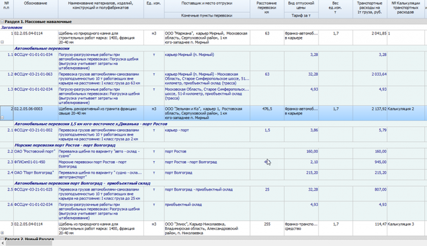Select 'порт Ростов - порт Волгоград' route cell
The image size is (427, 246).
point(207,164)
